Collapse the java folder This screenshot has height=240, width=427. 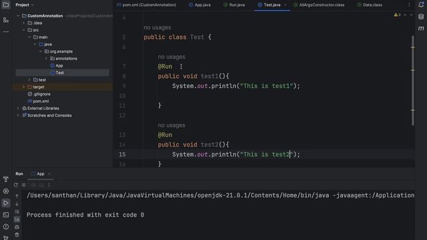[35, 44]
